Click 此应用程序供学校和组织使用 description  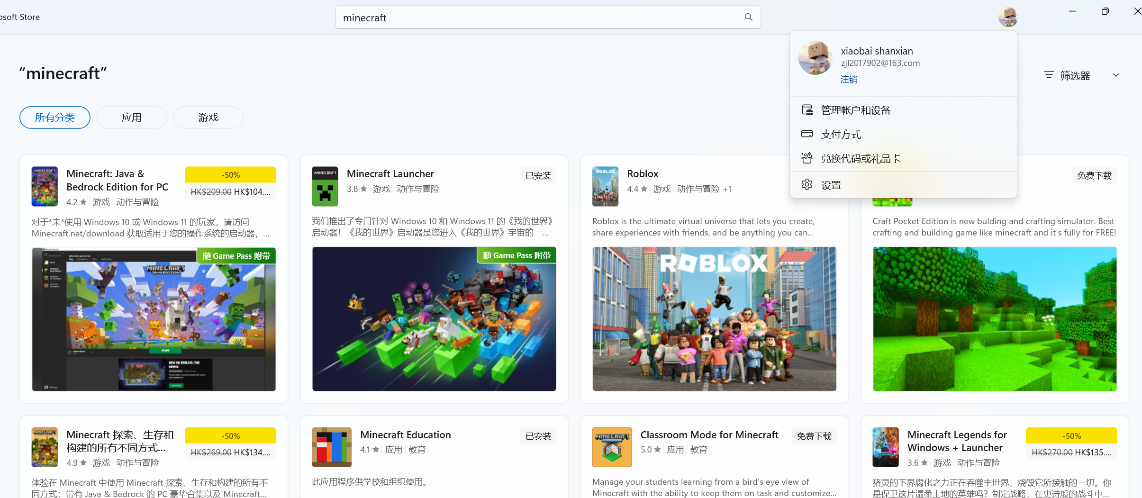point(371,482)
